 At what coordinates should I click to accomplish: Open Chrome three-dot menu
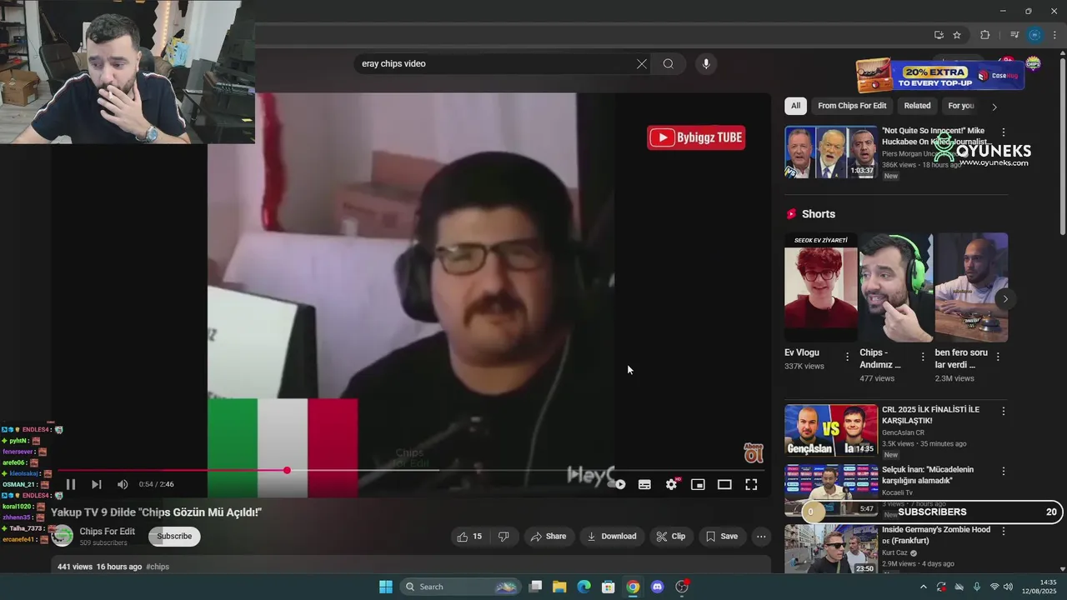1054,35
